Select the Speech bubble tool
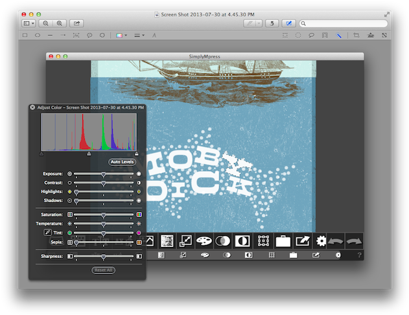 (89, 35)
